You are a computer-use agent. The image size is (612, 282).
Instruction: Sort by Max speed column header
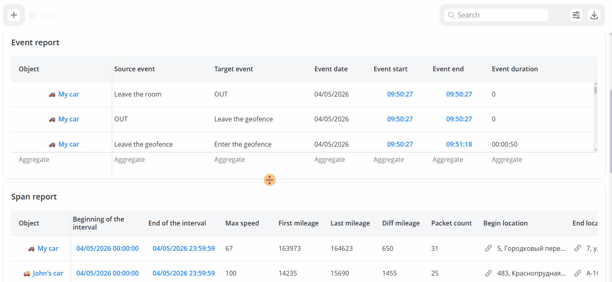tap(242, 223)
